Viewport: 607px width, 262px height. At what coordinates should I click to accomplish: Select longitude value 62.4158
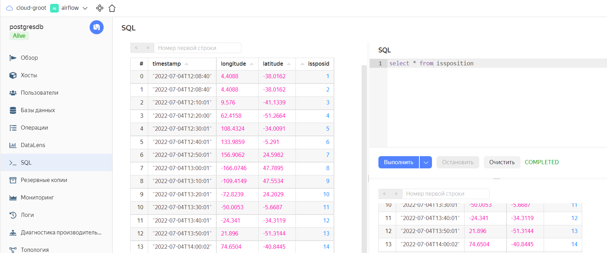[x=231, y=116]
